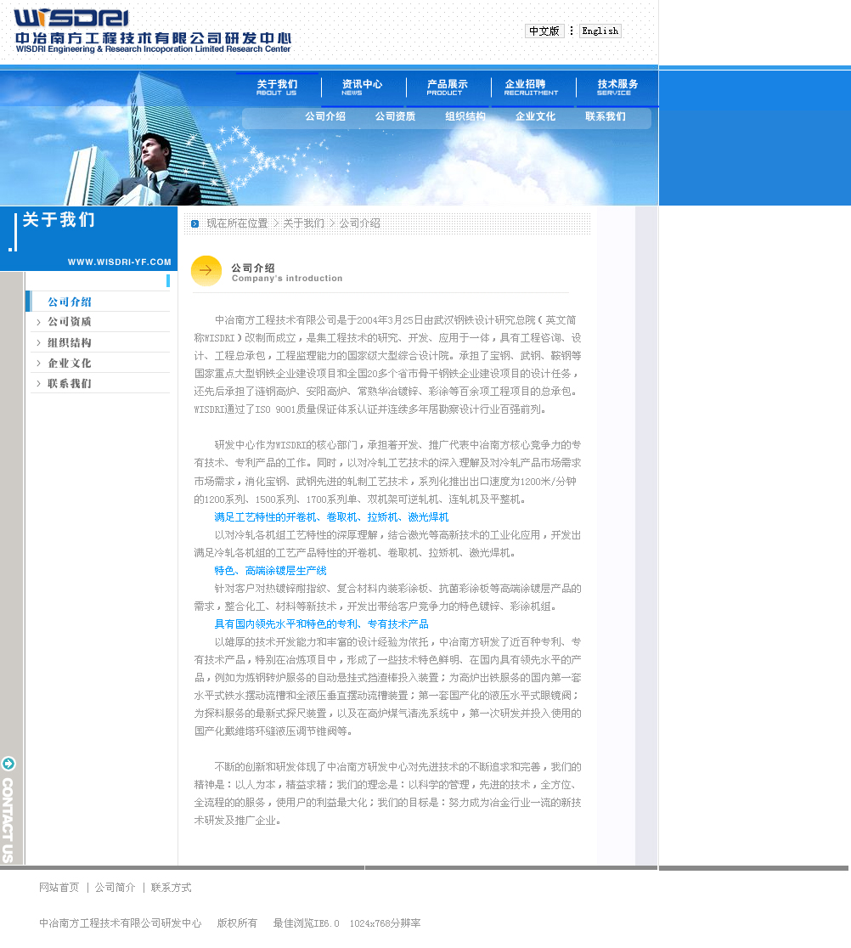Click arrow beside 公司资质 in sidebar

click(x=38, y=322)
